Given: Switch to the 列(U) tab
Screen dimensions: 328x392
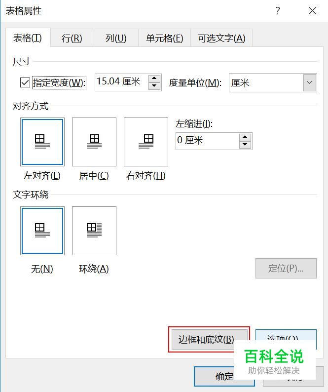Looking at the screenshot, I should point(116,38).
